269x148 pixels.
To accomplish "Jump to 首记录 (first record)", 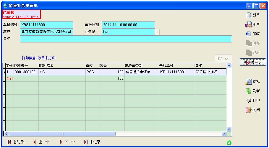I will 16,142.
